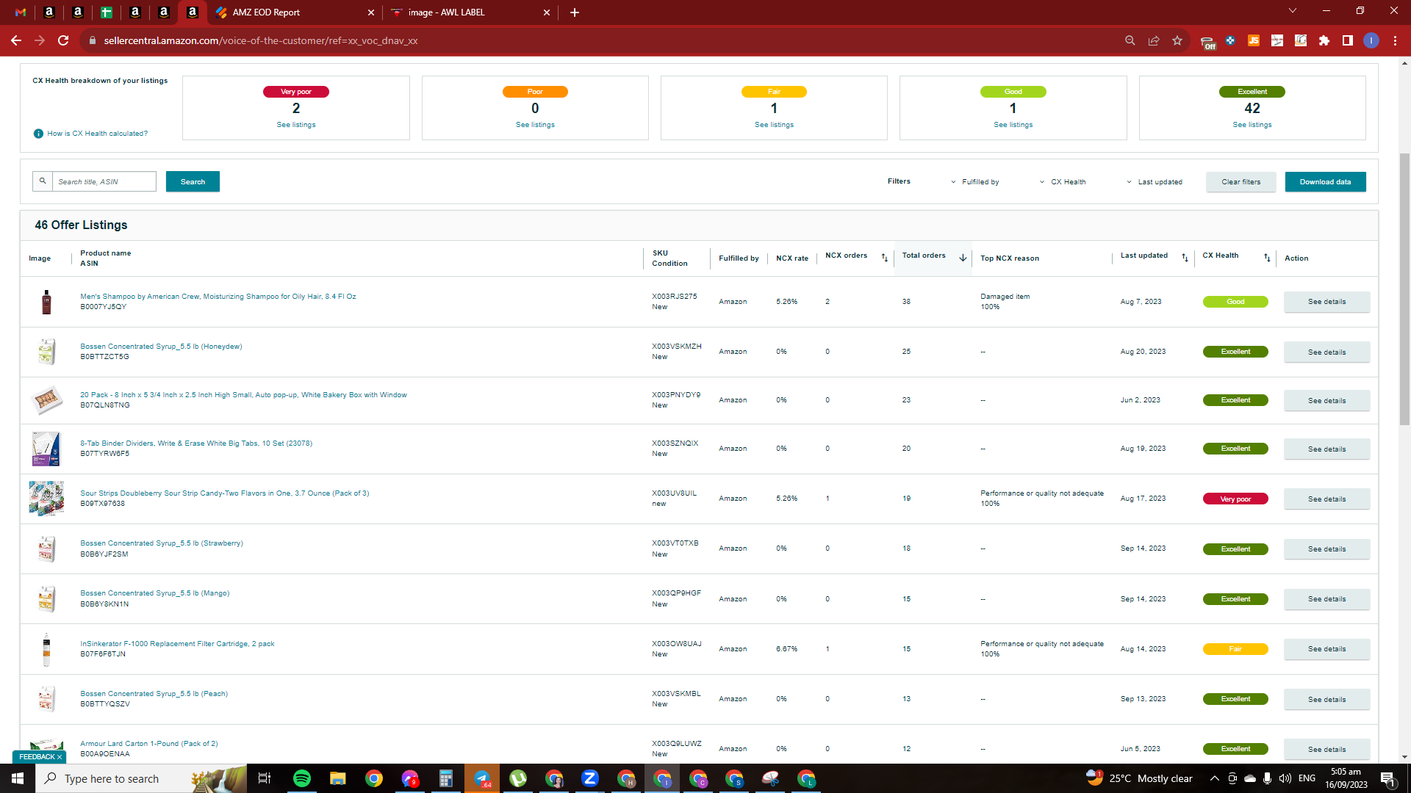The image size is (1411, 793).
Task: Click the page vertical scrollbar
Action: pyautogui.click(x=1404, y=289)
